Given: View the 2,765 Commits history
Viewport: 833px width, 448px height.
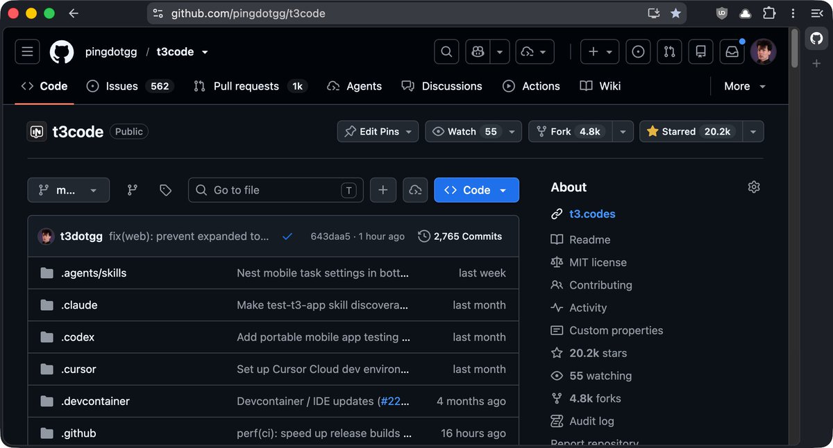Looking at the screenshot, I should point(460,236).
